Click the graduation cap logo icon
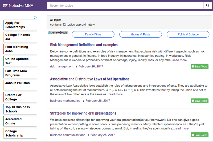 (x=5, y=5)
